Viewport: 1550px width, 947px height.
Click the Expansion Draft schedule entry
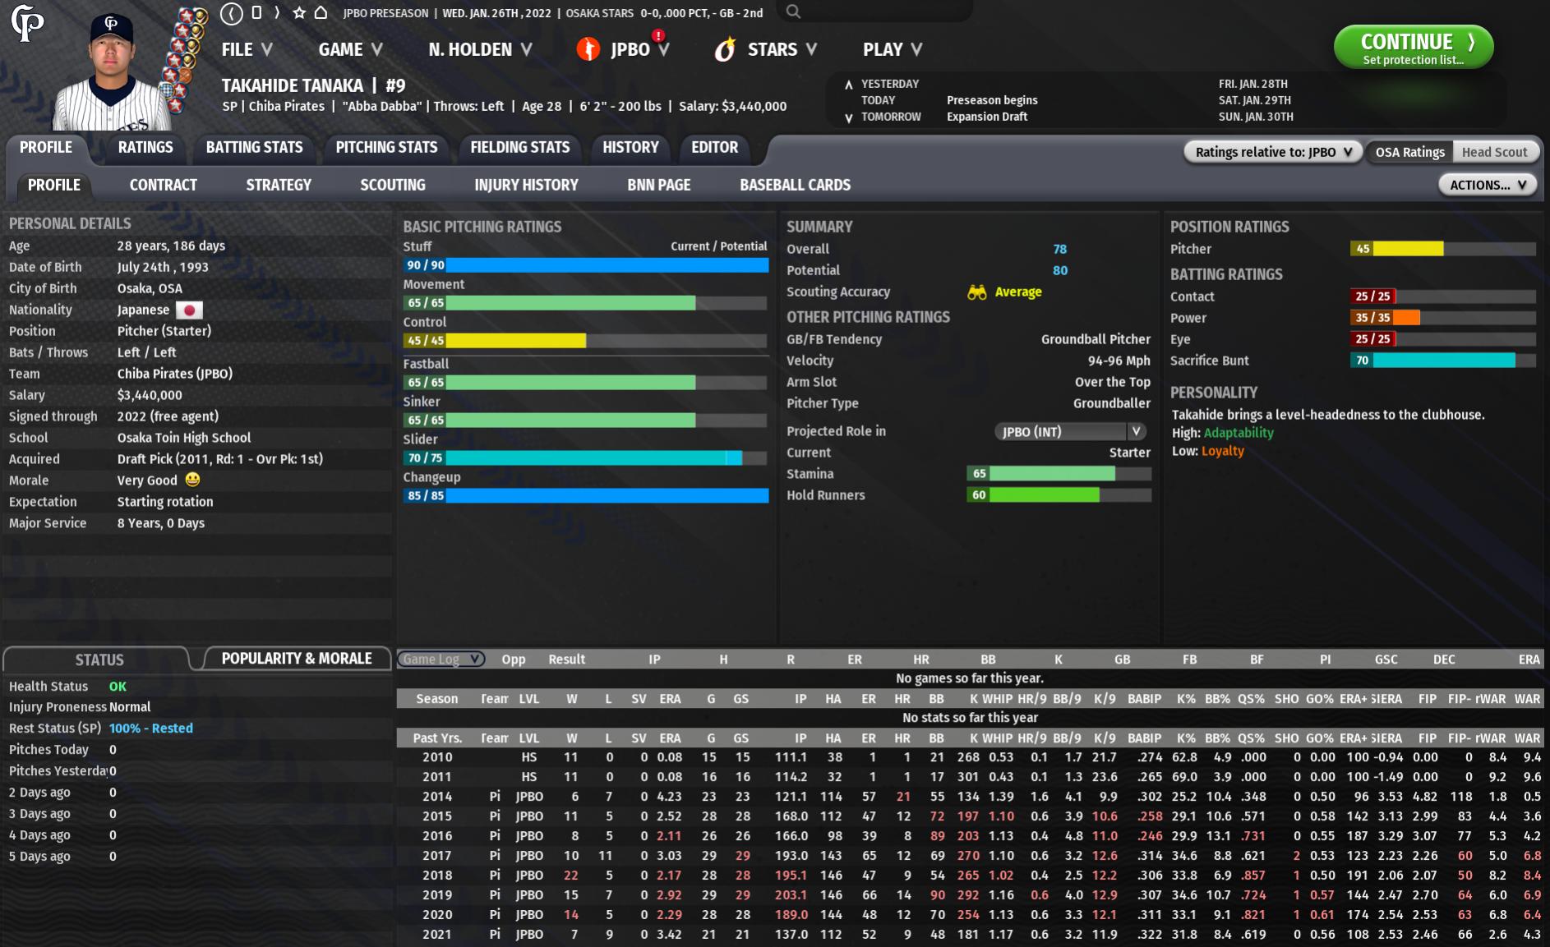(987, 117)
